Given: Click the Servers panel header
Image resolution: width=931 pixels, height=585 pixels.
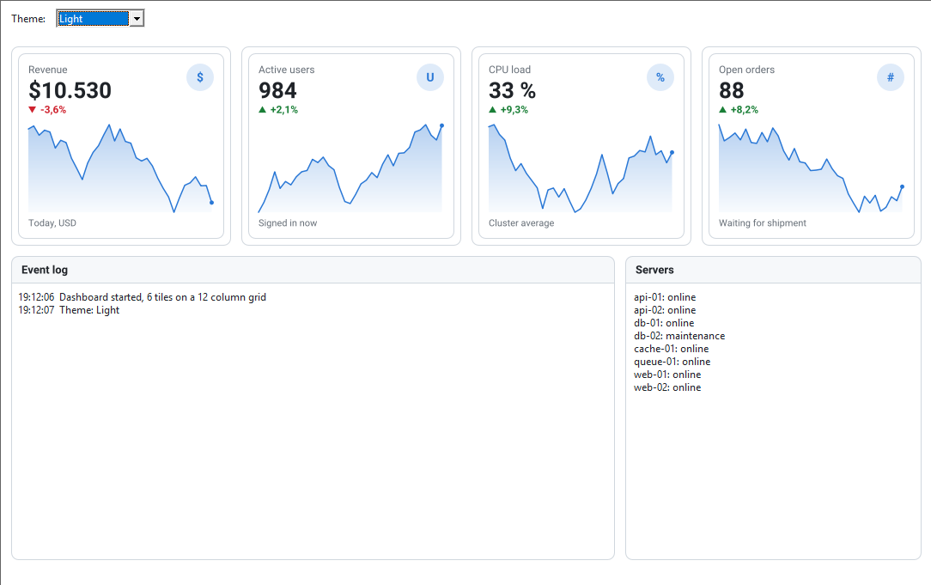Looking at the screenshot, I should point(773,270).
